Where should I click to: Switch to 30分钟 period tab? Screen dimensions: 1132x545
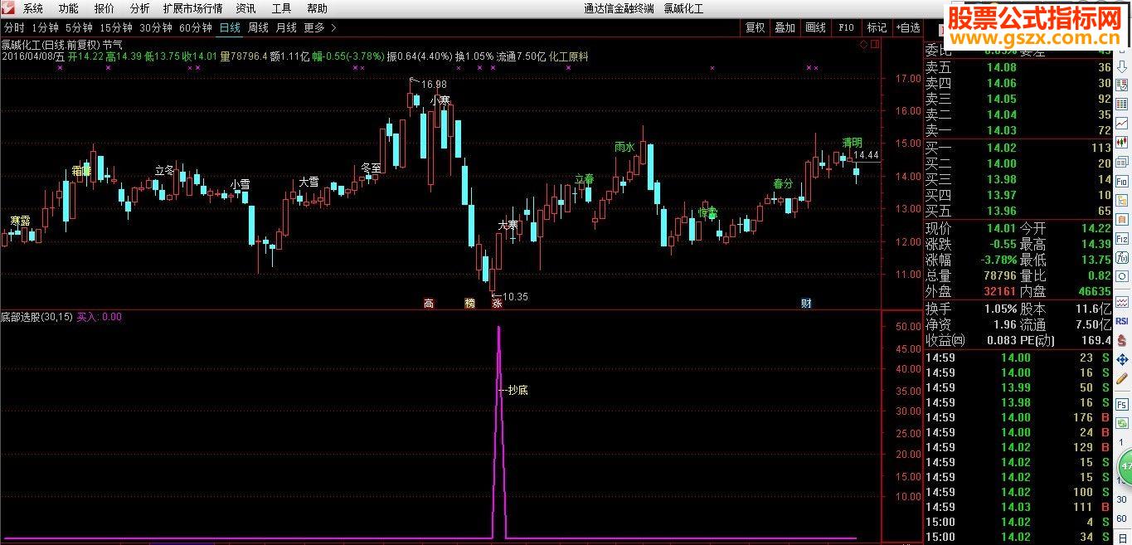(x=156, y=27)
